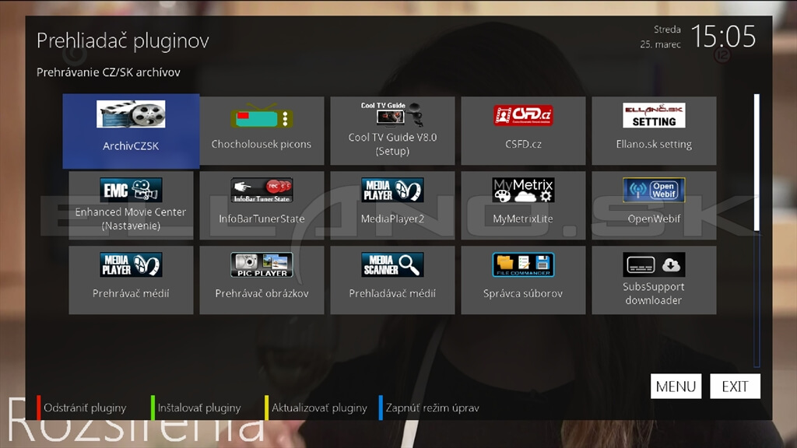Launch Prehrávač médií media player
This screenshot has width=797, height=448.
pyautogui.click(x=131, y=280)
